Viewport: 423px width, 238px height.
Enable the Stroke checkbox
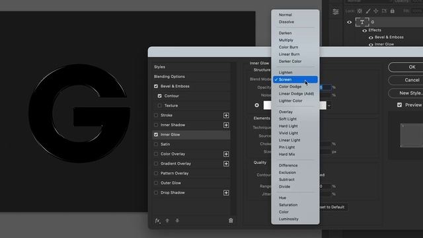[x=156, y=115]
